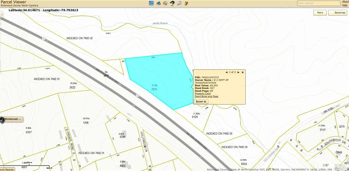Open the More layers dropdown
Image resolution: width=349 pixels, height=171 pixels.
pos(320,13)
